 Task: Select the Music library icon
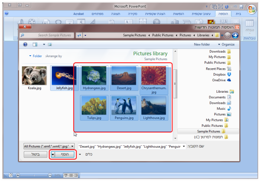tap(229, 109)
